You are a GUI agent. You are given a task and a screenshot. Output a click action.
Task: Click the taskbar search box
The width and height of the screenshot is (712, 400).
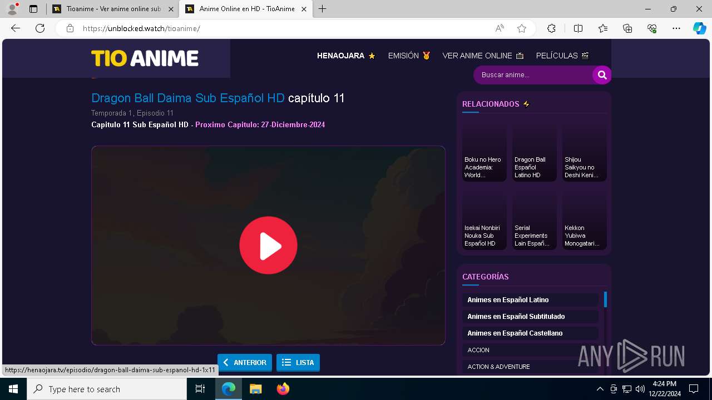pyautogui.click(x=107, y=389)
